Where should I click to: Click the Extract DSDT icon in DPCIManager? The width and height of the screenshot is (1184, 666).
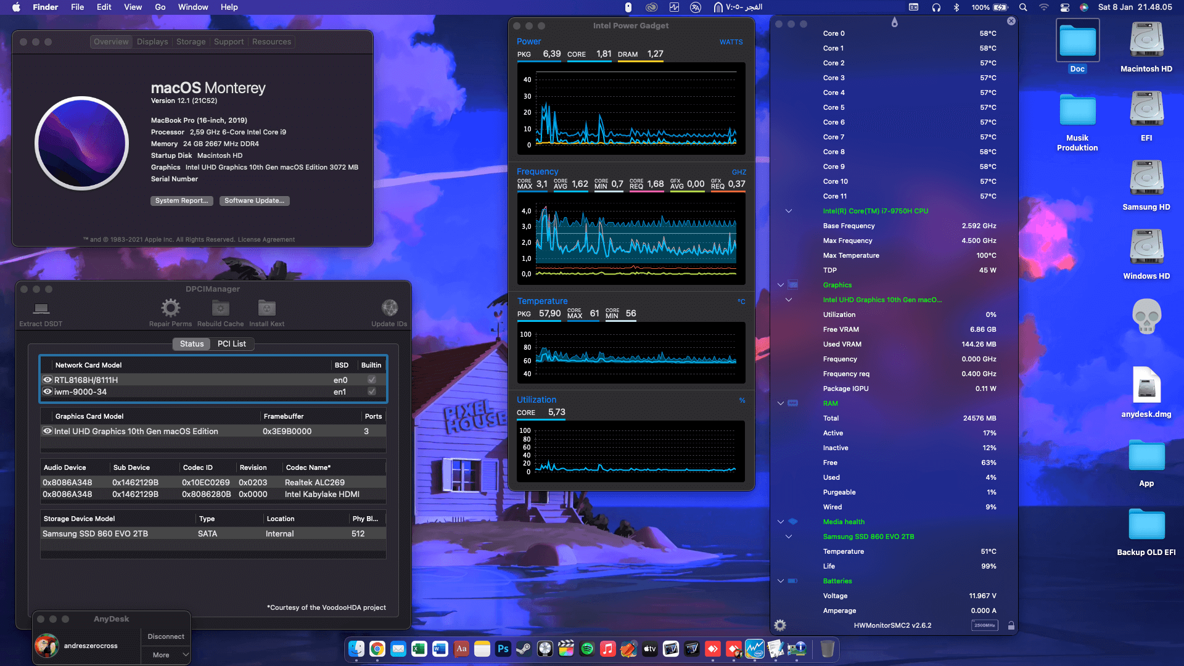click(x=40, y=308)
